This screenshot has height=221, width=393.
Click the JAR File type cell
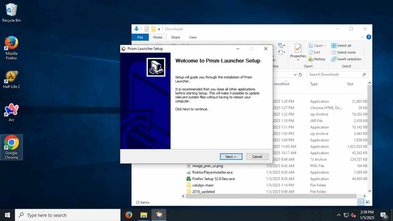(x=316, y=121)
